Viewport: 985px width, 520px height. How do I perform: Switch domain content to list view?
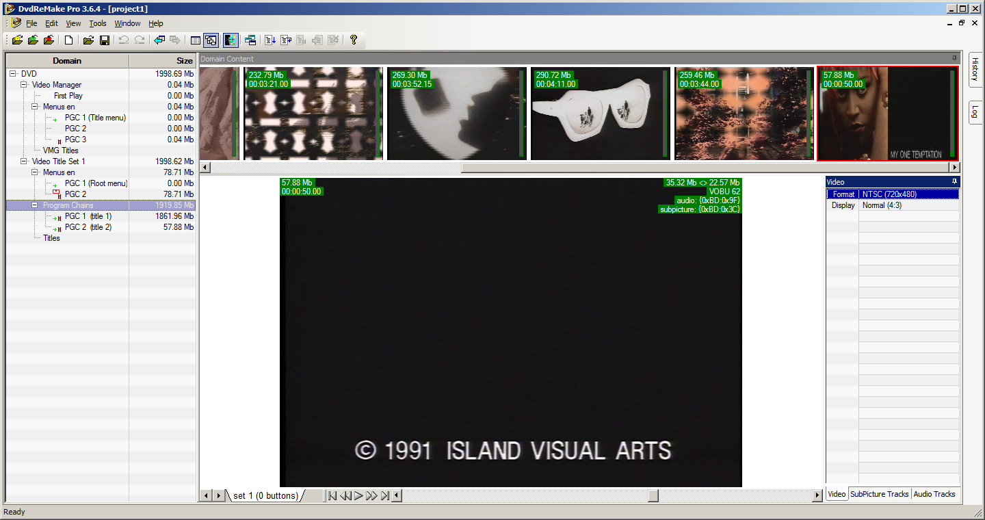pos(195,40)
